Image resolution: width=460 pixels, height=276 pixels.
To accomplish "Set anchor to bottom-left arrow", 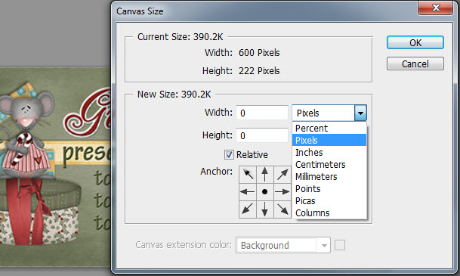I will coord(248,209).
